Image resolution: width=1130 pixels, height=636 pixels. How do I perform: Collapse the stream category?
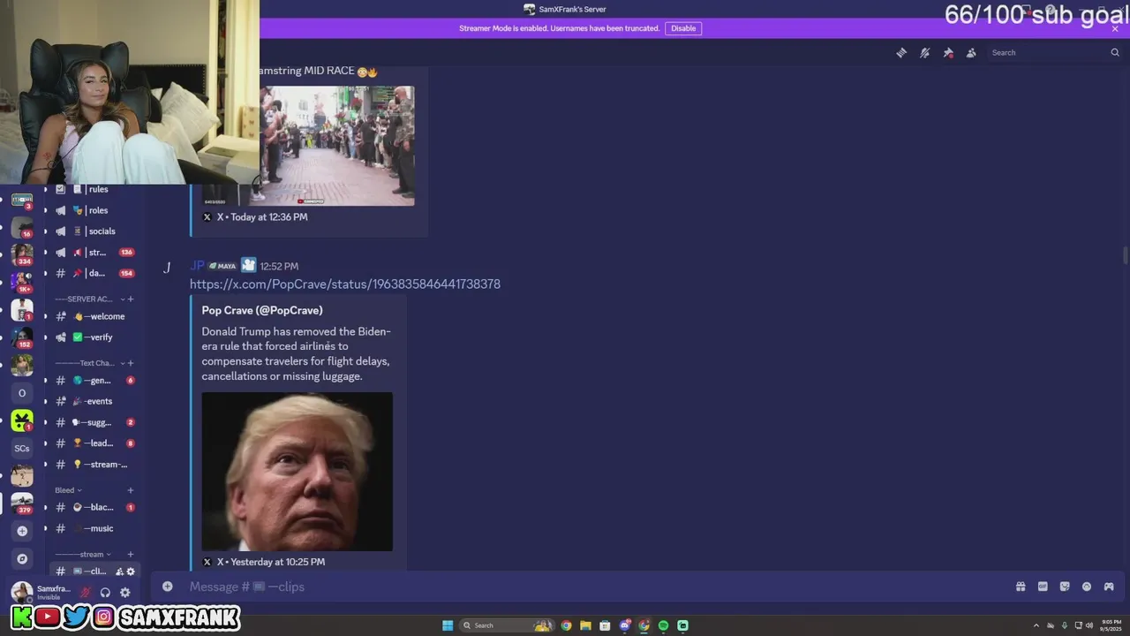(83, 555)
